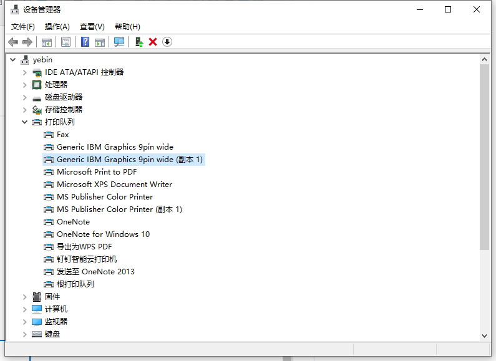The width and height of the screenshot is (496, 361).
Task: Open the 文件(F) menu
Action: pos(23,27)
